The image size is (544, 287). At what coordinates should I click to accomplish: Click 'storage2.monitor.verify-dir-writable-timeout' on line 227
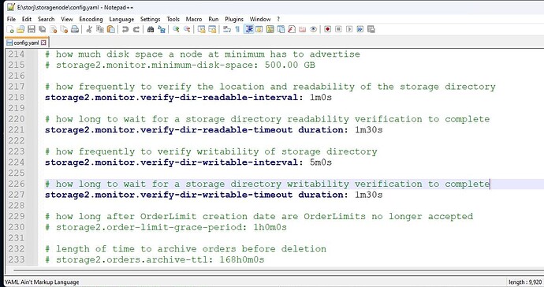169,195
